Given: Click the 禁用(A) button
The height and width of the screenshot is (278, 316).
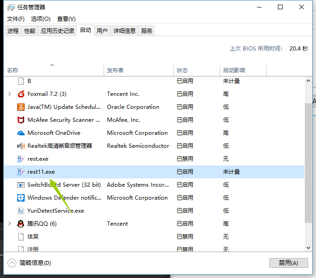Looking at the screenshot, I should (x=289, y=263).
